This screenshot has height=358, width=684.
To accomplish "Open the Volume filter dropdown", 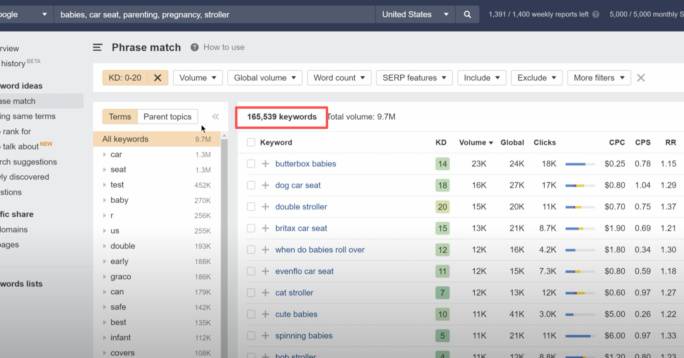I will (198, 78).
